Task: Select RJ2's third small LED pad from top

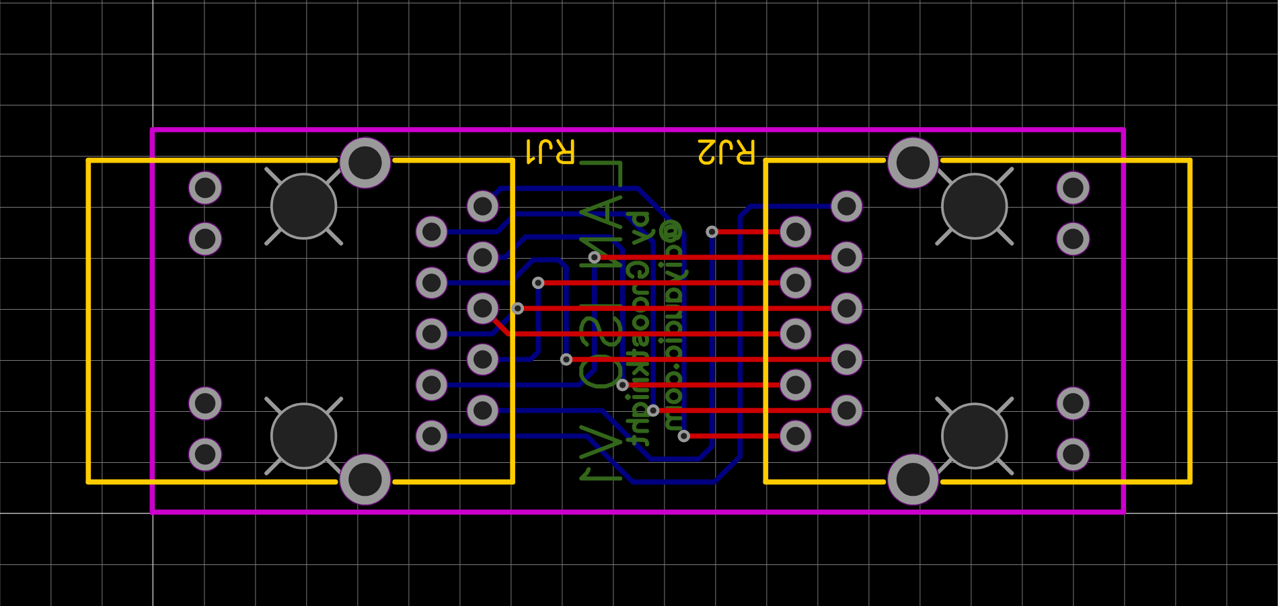Action: click(1073, 404)
